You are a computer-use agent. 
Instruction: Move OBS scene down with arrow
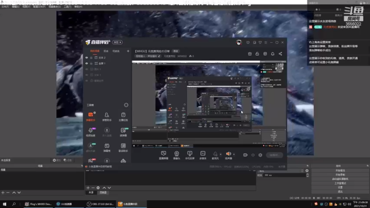tap(19, 193)
